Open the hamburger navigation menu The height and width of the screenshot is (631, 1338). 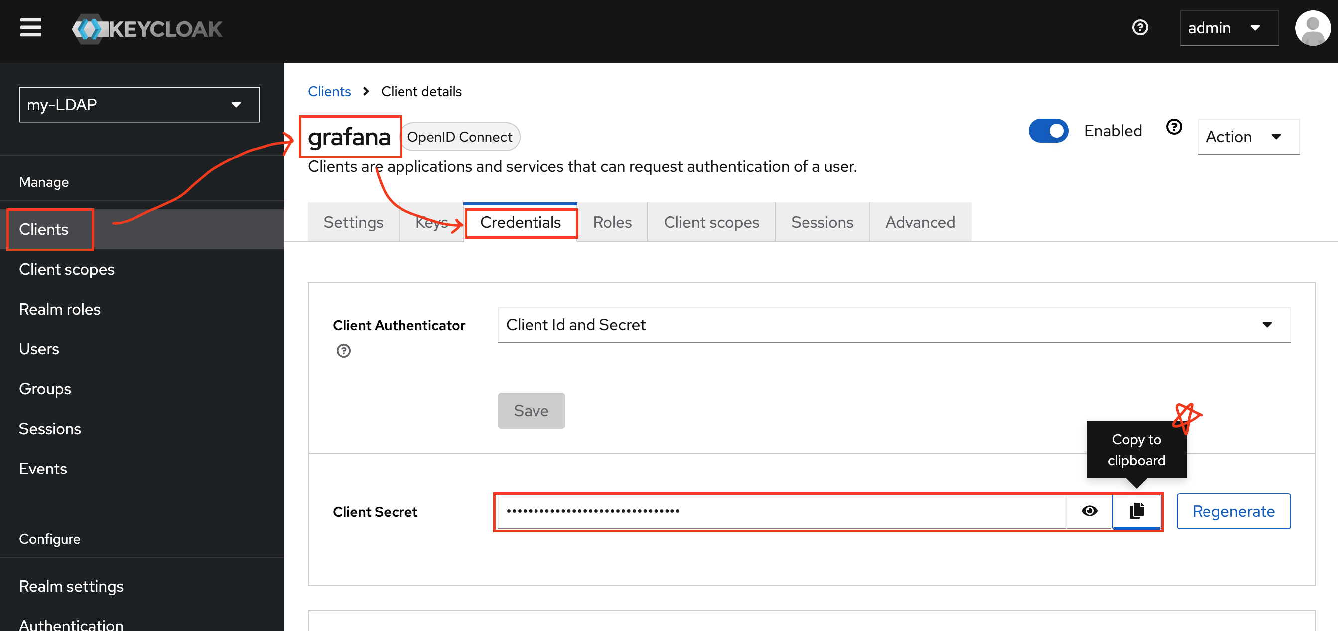(31, 27)
